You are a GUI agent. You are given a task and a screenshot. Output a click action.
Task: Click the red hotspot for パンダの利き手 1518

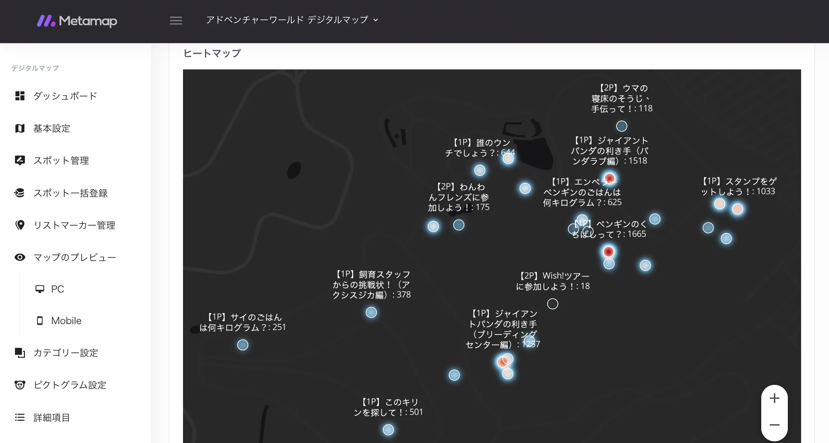610,178
